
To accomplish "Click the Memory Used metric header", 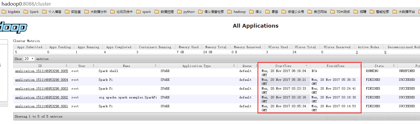I will [188, 47].
